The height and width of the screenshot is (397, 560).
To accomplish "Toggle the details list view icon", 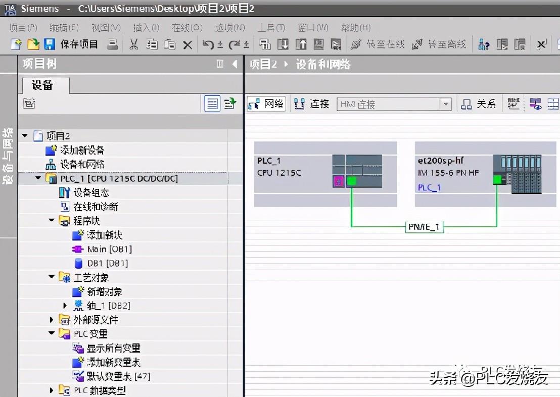I will point(212,104).
